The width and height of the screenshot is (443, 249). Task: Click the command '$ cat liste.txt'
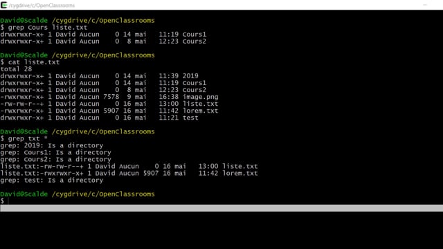click(30, 62)
